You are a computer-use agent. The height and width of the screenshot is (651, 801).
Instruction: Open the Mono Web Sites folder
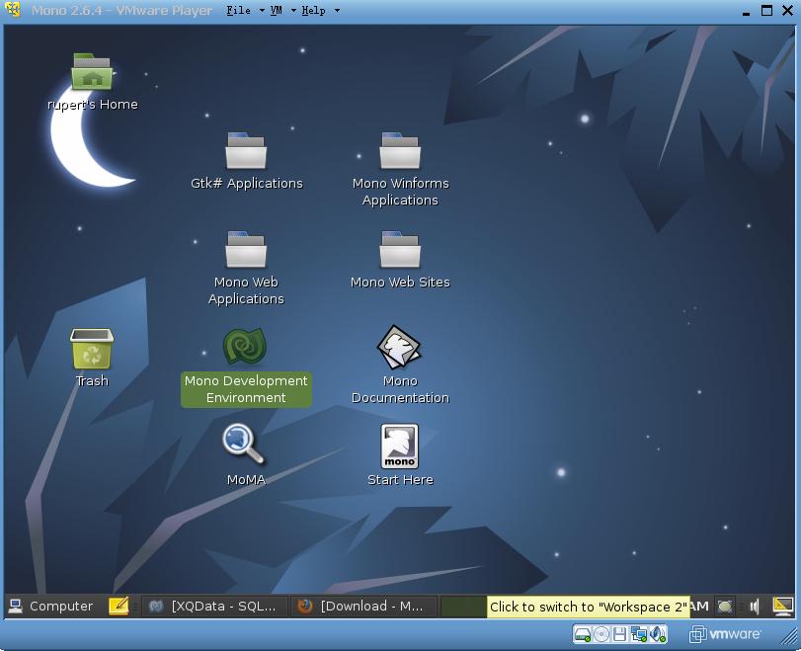(x=400, y=249)
